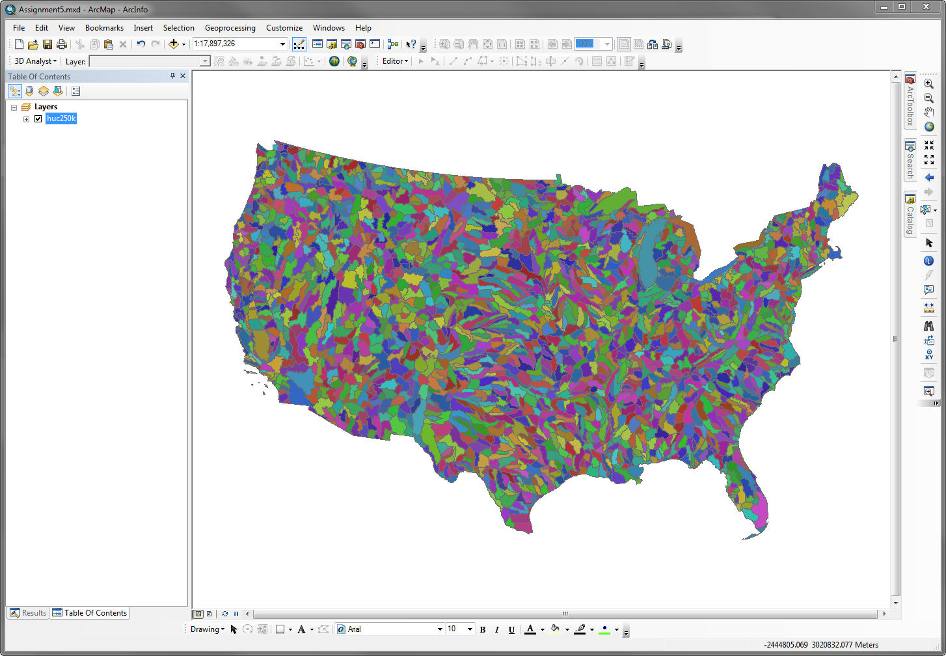Expand the huc250k layer legend

point(26,119)
